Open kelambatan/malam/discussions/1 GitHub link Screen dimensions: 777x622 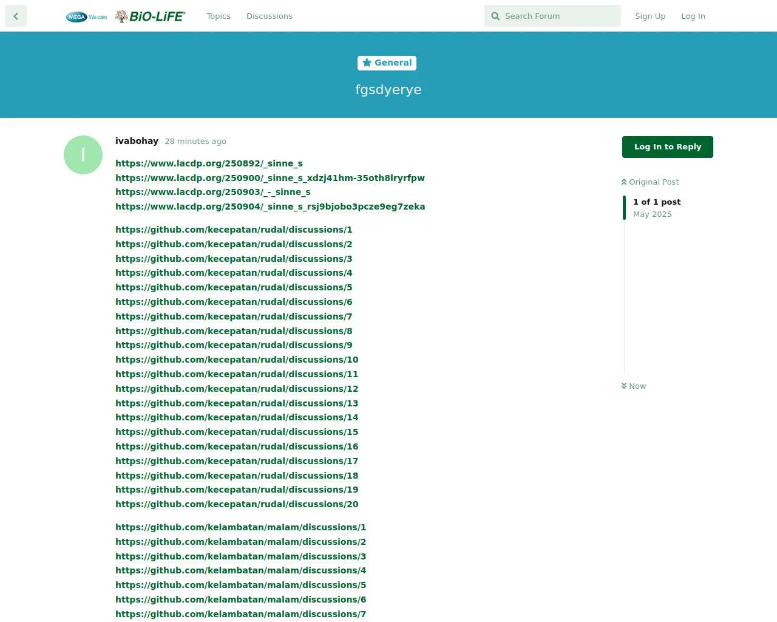click(240, 527)
